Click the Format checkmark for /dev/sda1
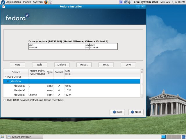The height and width of the screenshot is (139, 186). point(59,86)
